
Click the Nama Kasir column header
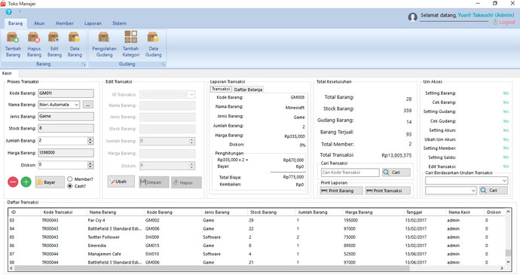(x=459, y=212)
